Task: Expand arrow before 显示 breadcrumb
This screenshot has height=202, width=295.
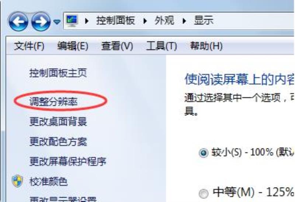Action: (184, 21)
